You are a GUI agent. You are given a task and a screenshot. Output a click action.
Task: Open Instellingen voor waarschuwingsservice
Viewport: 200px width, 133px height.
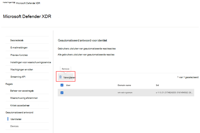(30, 62)
